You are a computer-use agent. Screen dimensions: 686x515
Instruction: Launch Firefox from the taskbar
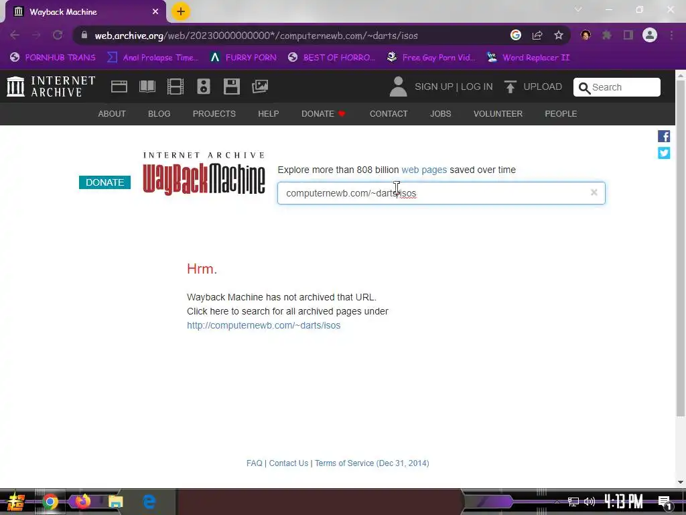tap(82, 501)
